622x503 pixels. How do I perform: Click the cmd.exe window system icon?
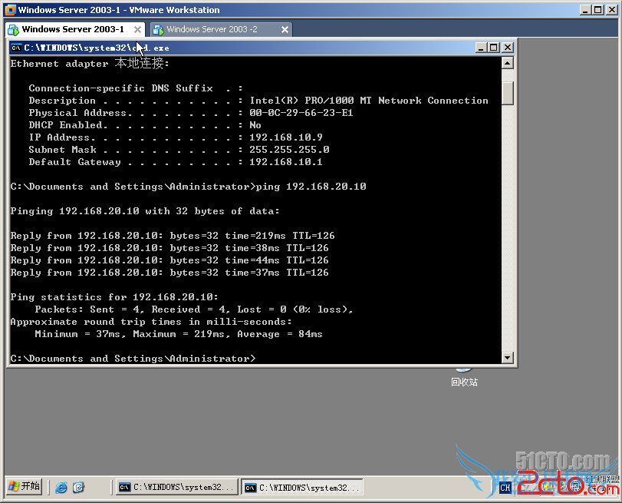(16, 48)
